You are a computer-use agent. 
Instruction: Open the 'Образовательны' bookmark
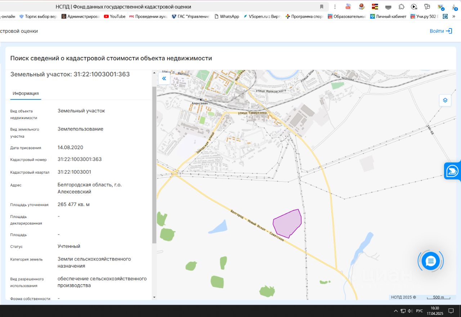tap(347, 17)
